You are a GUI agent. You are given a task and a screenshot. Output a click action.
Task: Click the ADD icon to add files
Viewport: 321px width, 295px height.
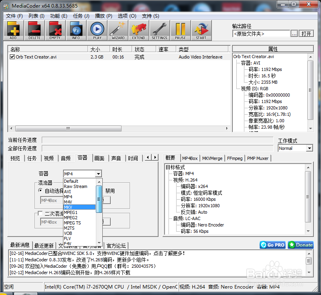click(13, 30)
